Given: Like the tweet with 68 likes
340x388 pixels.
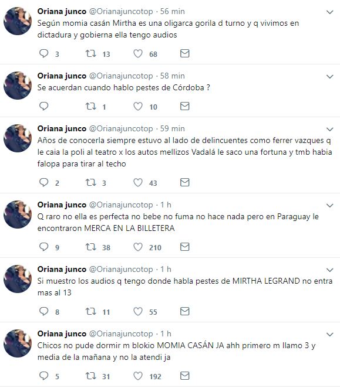Looking at the screenshot, I should tap(138, 53).
